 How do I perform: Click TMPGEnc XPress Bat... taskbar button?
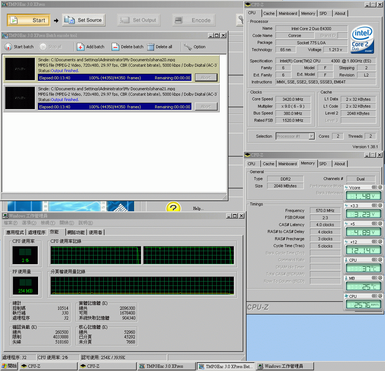(x=226, y=366)
